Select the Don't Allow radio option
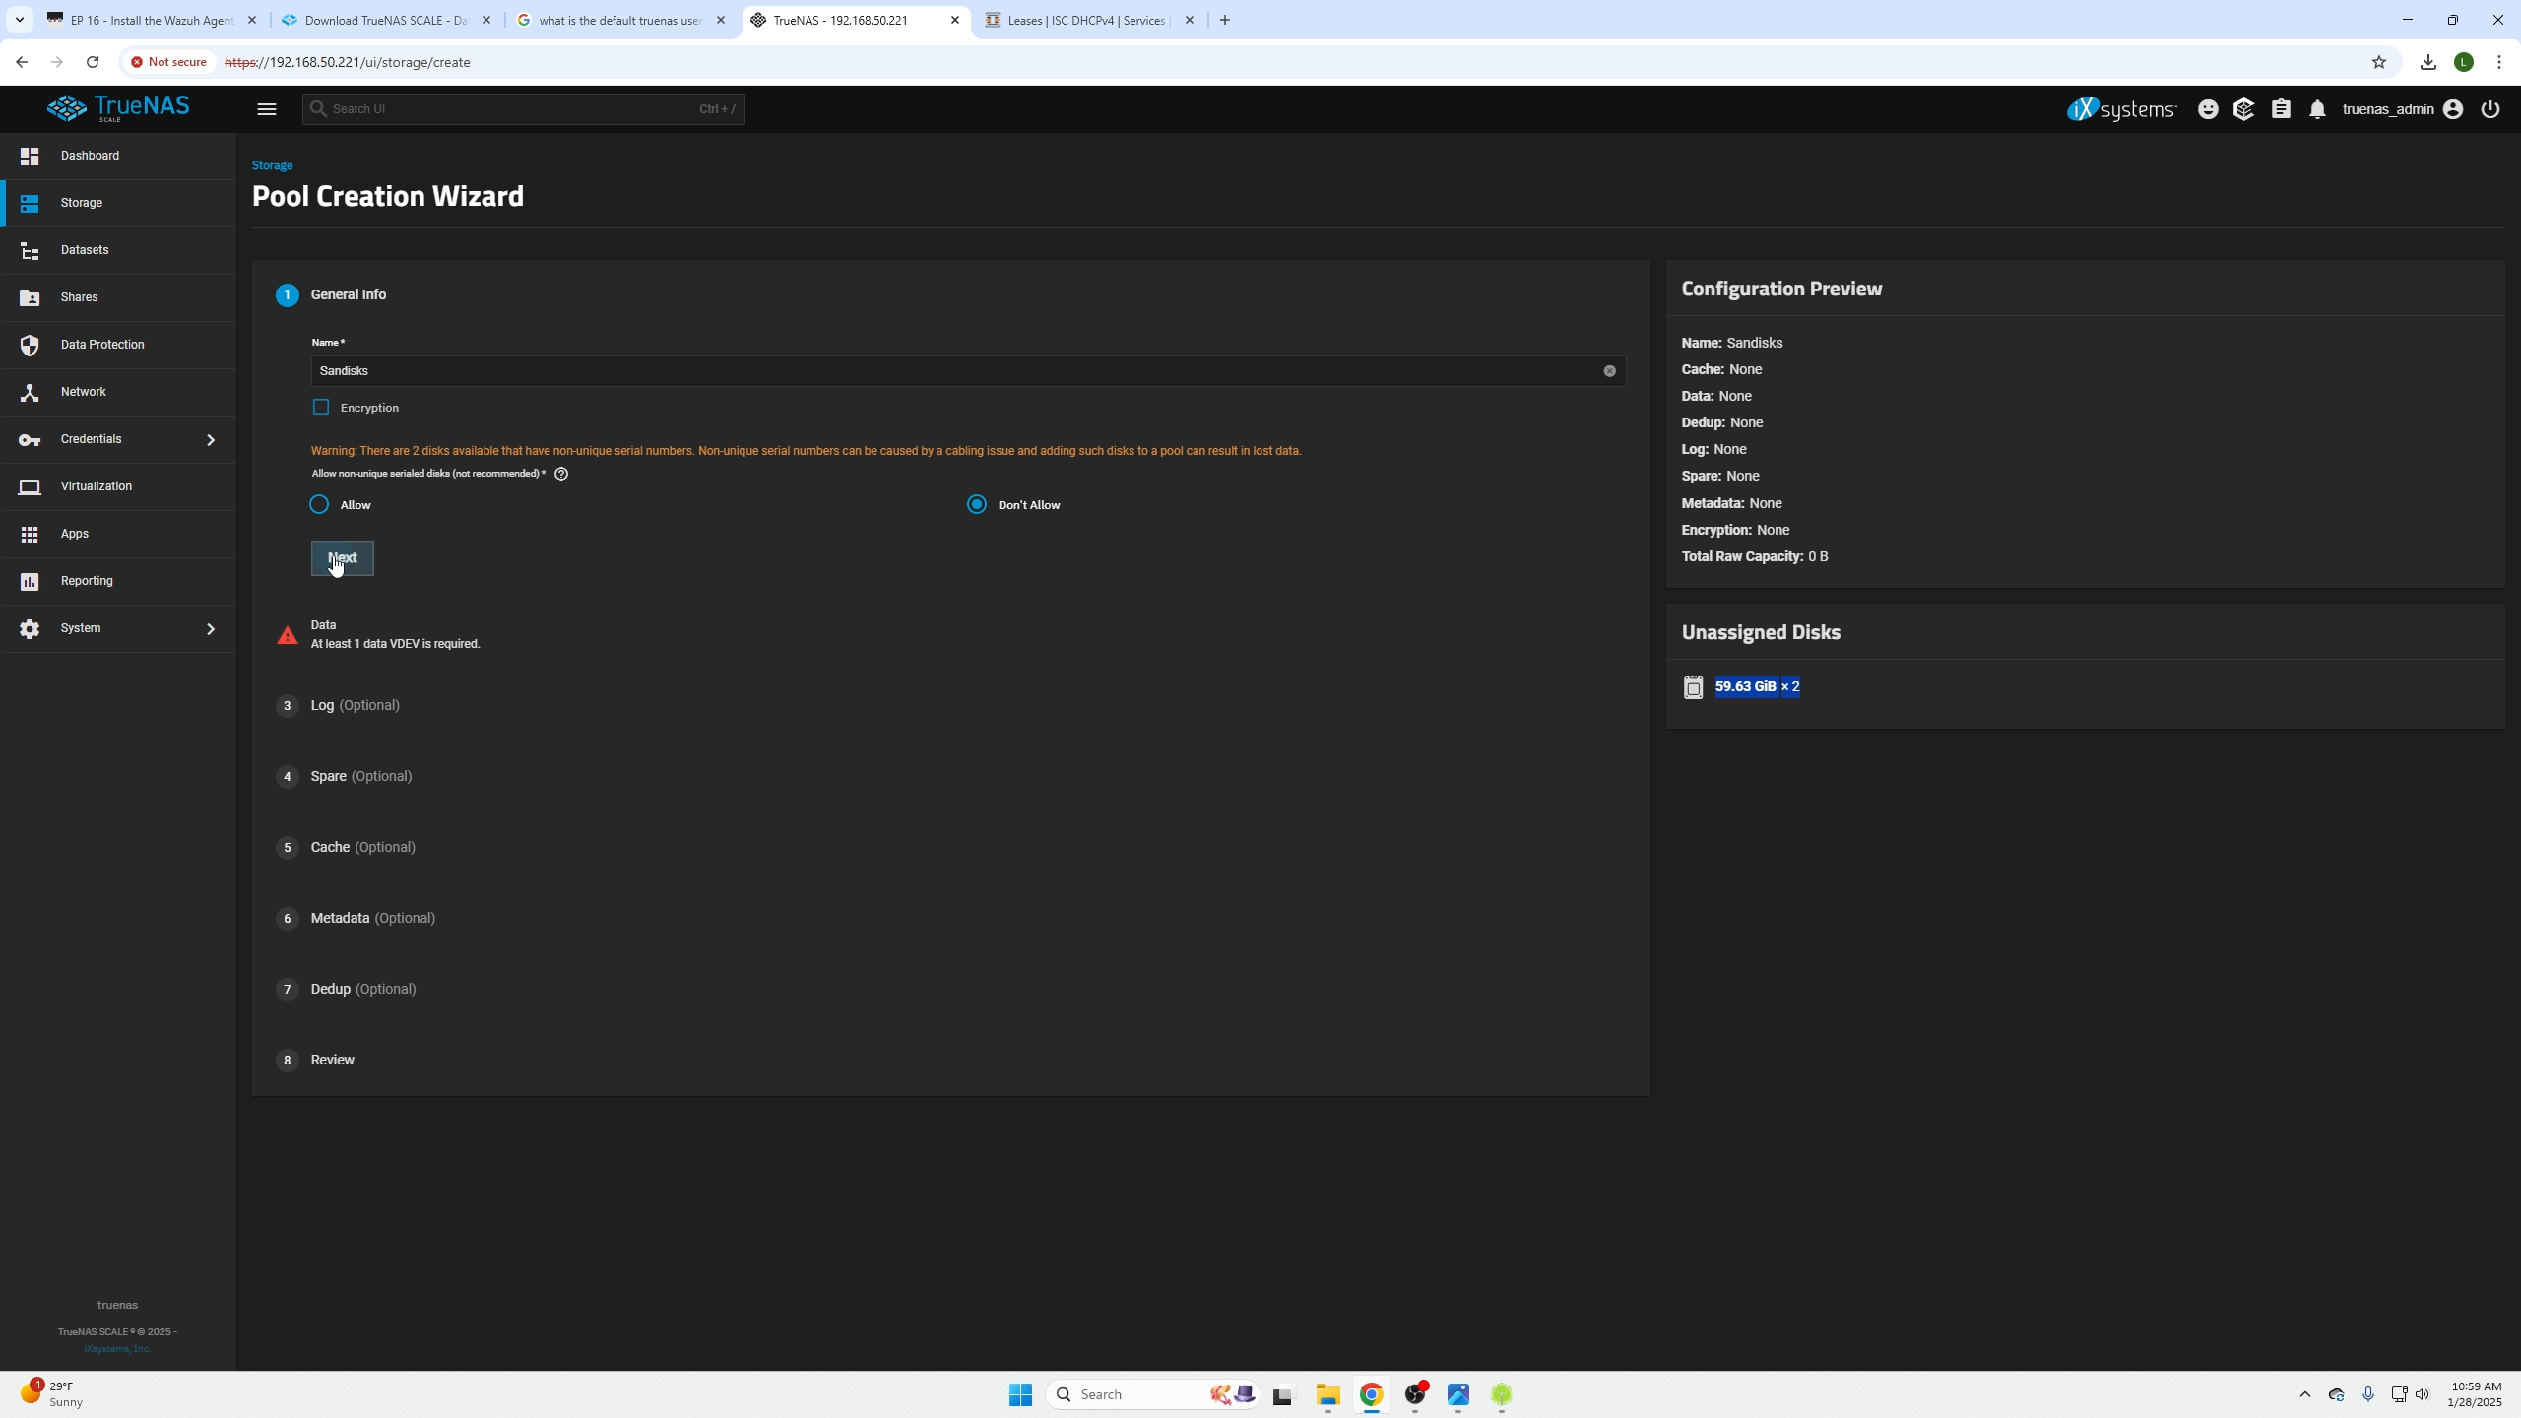Viewport: 2521px width, 1418px height. coord(976,504)
